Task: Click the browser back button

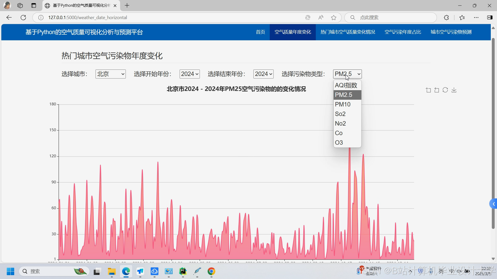Action: (x=9, y=18)
